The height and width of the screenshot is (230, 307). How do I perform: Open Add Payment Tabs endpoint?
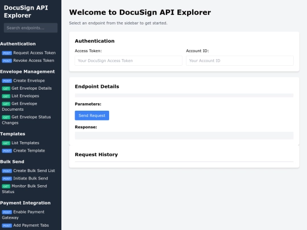pos(26,225)
